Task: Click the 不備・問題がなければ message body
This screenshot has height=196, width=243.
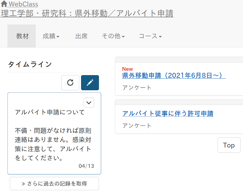Action: point(53,144)
